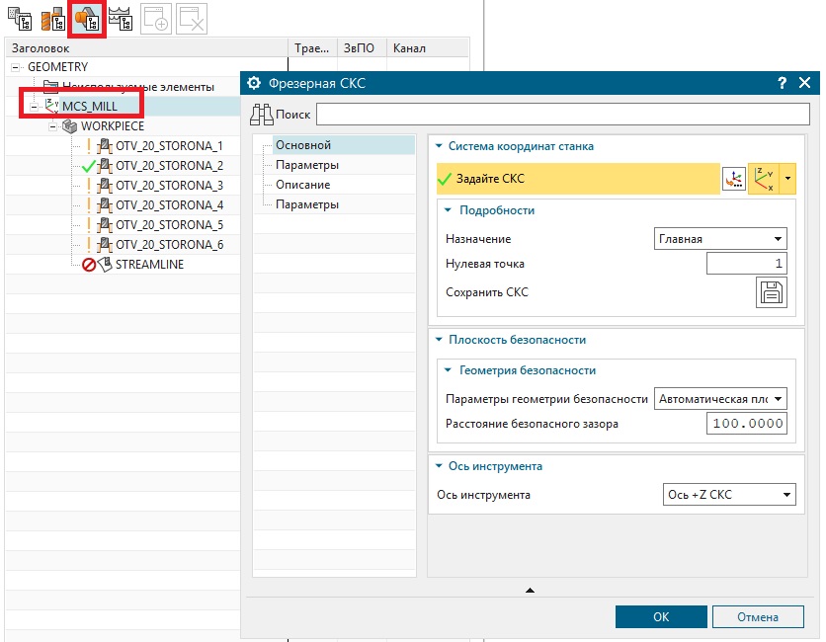Click the Сохранить СКС floppy disk icon
Screen dimensions: 826x642
click(771, 292)
